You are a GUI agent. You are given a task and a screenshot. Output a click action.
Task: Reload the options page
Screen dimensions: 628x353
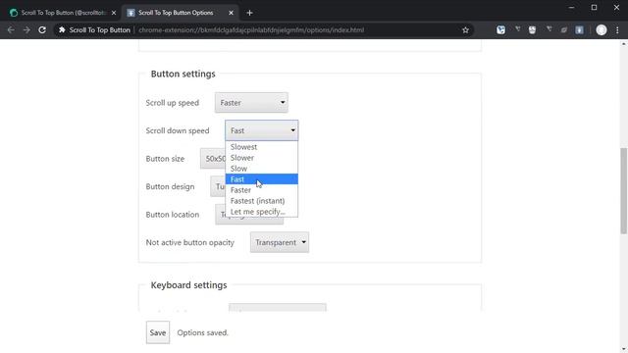pos(42,30)
